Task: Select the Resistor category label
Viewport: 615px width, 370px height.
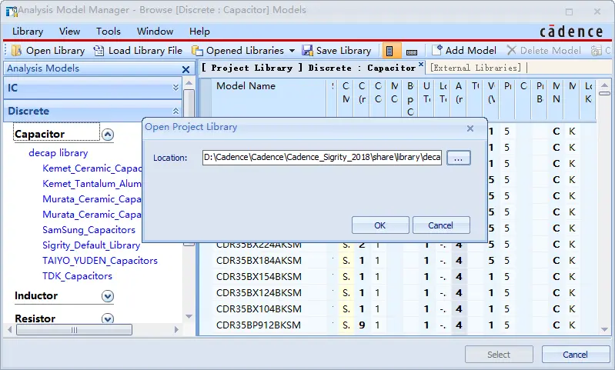Action: [35, 318]
